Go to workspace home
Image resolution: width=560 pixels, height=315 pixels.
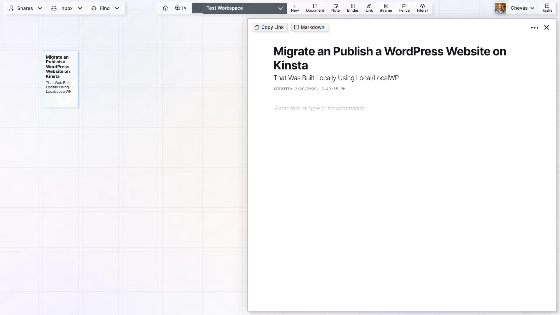tap(165, 8)
